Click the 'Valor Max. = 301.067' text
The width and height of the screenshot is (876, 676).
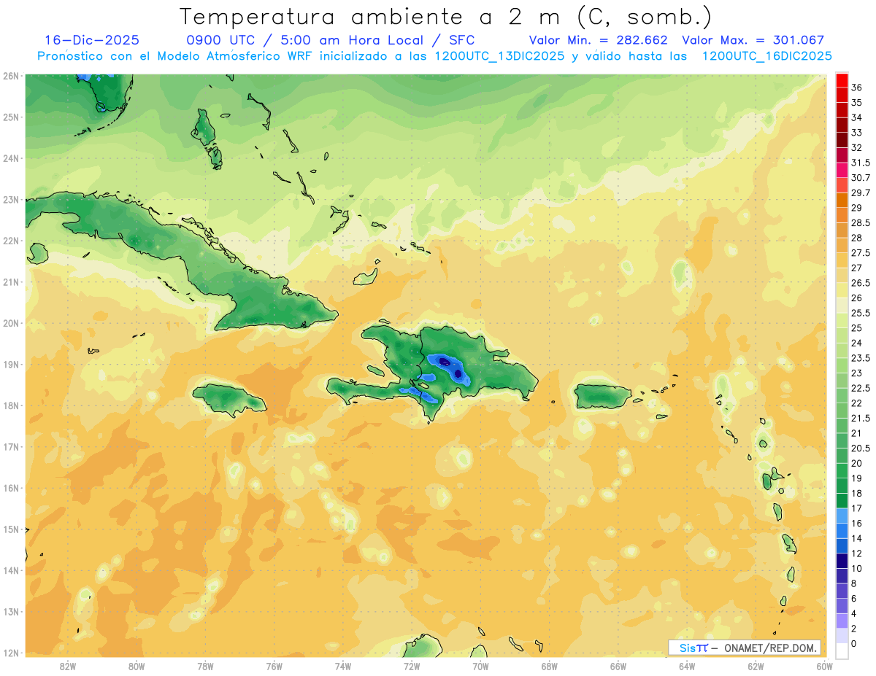coord(753,40)
